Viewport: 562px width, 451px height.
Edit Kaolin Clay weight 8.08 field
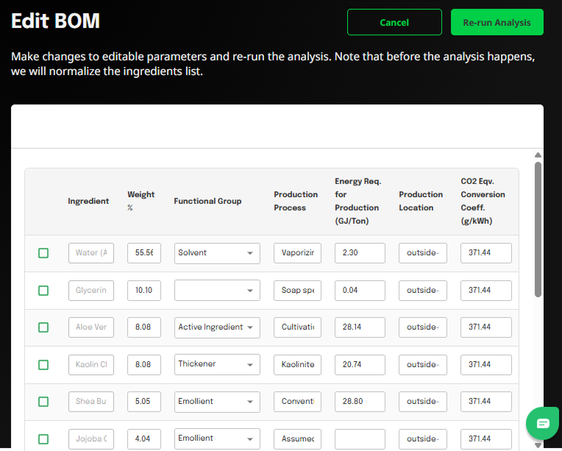[144, 365]
